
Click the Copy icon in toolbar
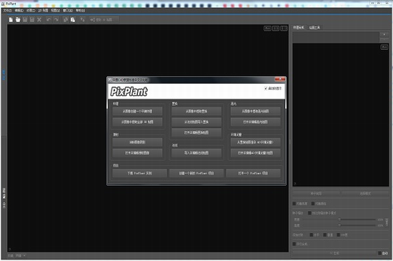click(x=66, y=19)
